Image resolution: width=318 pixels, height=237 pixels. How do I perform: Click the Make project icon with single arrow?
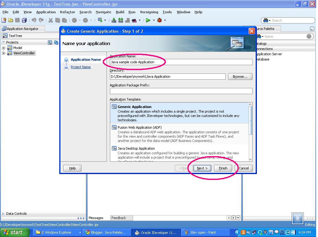[114, 20]
